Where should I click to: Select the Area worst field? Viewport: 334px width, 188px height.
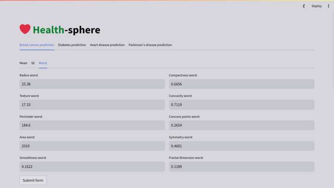92,146
